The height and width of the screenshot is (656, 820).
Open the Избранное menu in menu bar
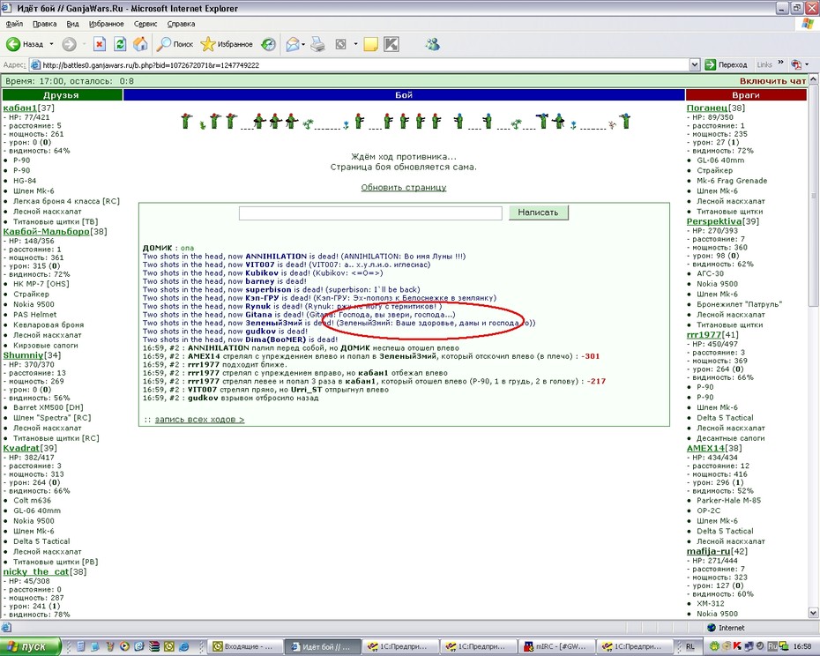click(106, 24)
